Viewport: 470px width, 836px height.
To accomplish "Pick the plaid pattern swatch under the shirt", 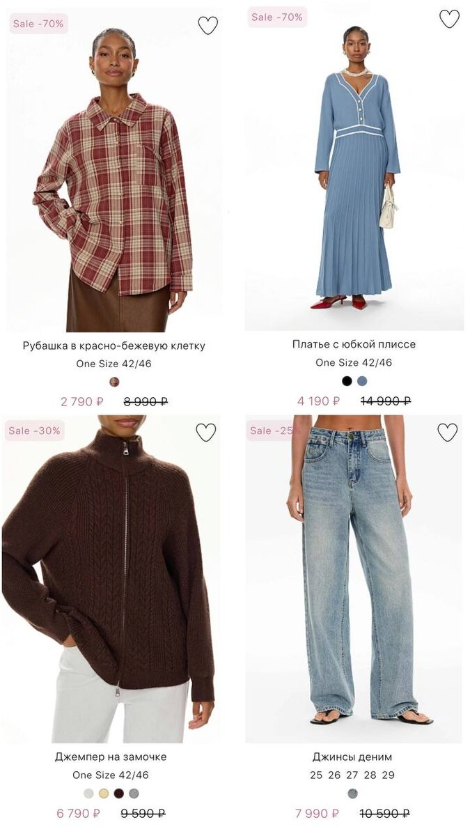I will tap(114, 382).
